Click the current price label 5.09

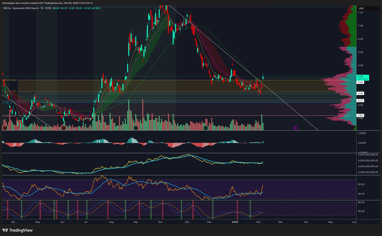[x=360, y=76]
